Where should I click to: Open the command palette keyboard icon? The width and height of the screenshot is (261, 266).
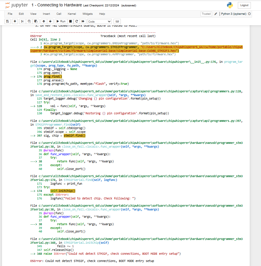click(117, 21)
